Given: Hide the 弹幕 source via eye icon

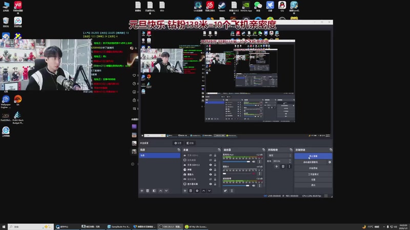Looking at the screenshot, I should click(x=211, y=170).
